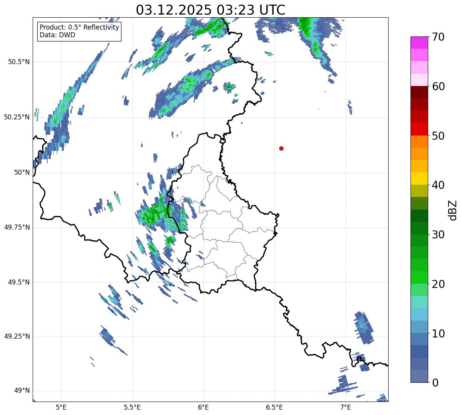
Task: Click the bright green swatch above 20
Action: pyautogui.click(x=419, y=277)
